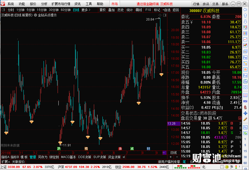Open the colored grid quotes icon
The height and width of the screenshot is (170, 249).
tap(245, 33)
